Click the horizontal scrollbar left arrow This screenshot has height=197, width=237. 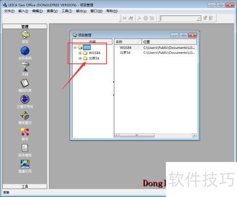pyautogui.click(x=117, y=135)
